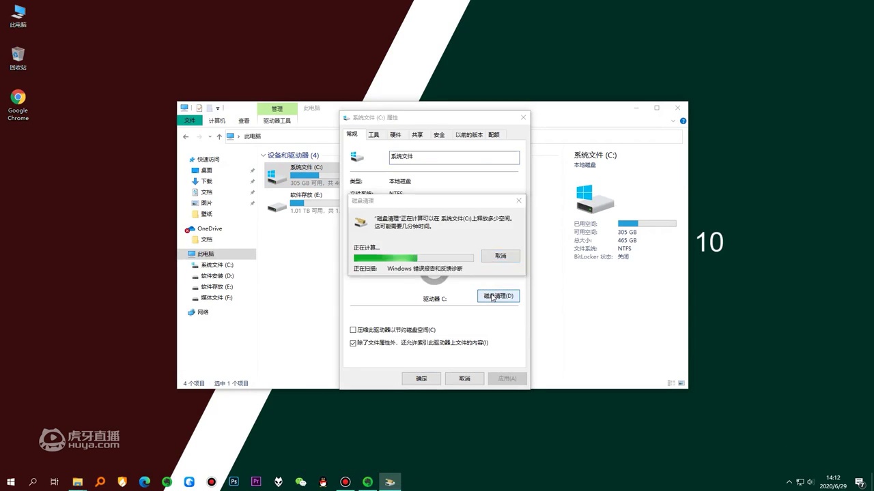Viewport: 874px width, 491px height.
Task: Click the drive name input field
Action: pos(454,157)
